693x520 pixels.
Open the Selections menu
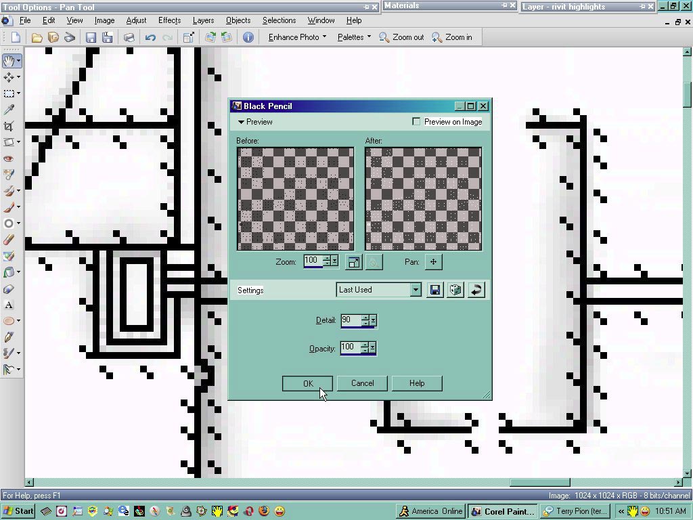click(x=280, y=20)
